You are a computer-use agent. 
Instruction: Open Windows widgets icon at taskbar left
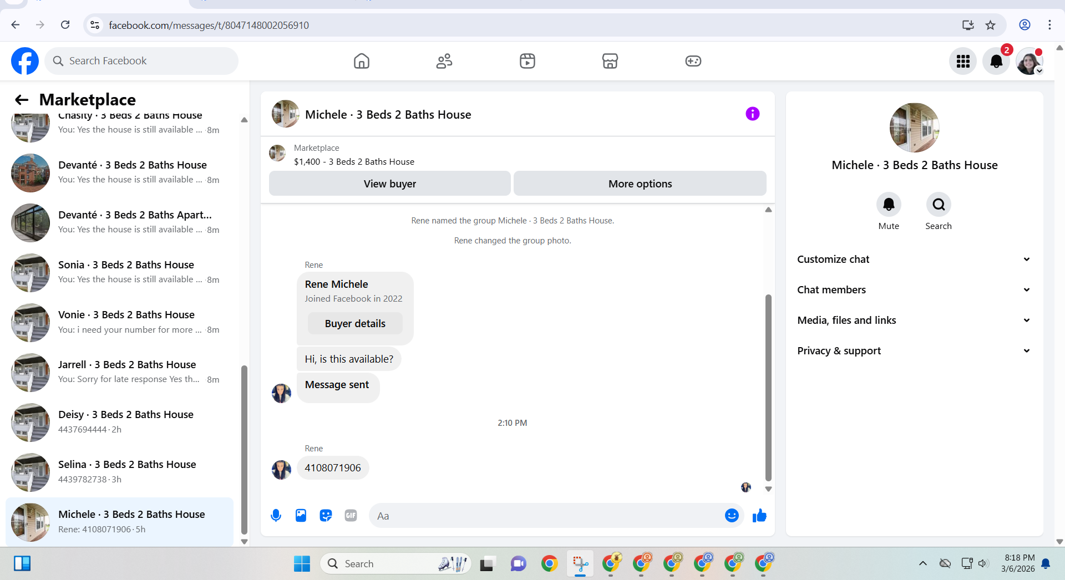22,563
